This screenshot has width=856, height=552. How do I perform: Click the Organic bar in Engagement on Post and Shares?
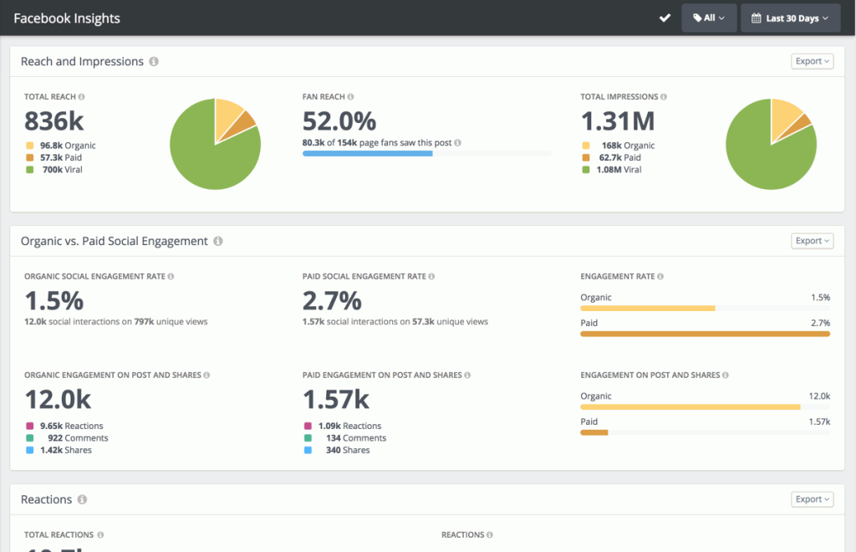click(690, 407)
